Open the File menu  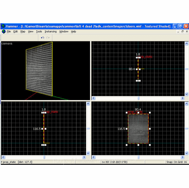click(x=9, y=32)
